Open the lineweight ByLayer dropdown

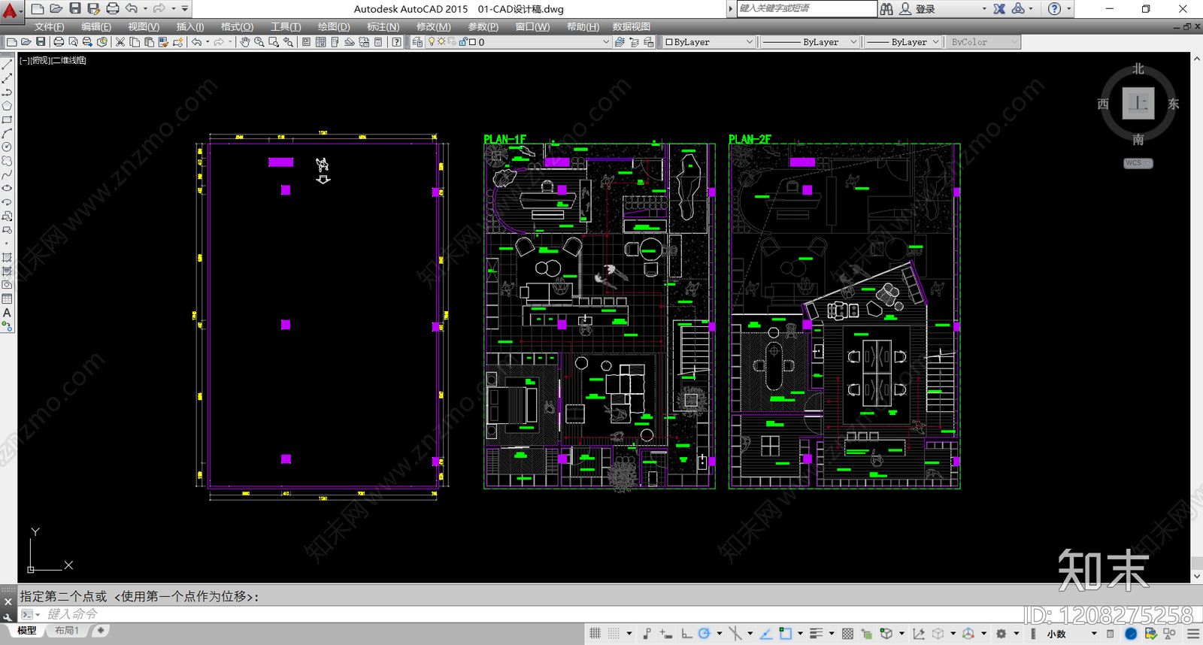point(902,42)
